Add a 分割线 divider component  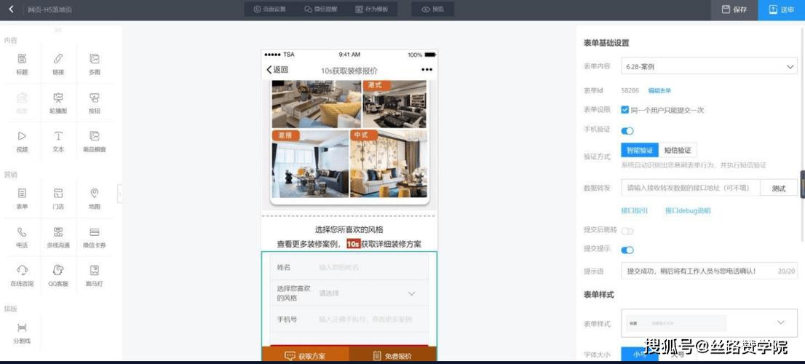click(22, 333)
